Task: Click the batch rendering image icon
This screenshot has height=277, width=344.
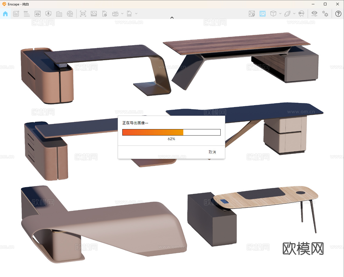Action: (x=94, y=14)
